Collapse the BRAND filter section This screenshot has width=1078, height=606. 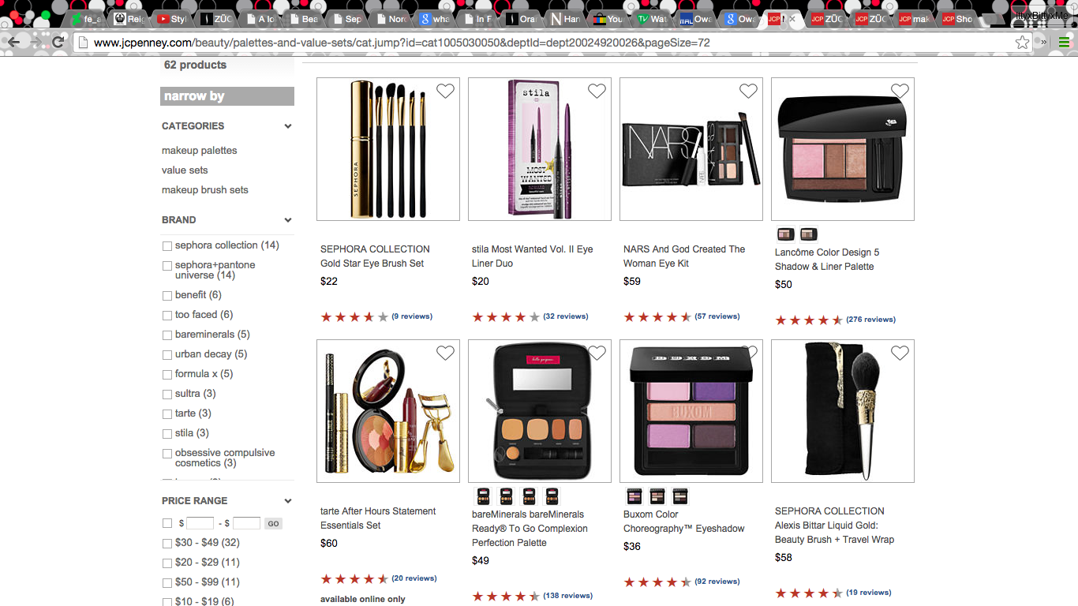click(x=287, y=219)
